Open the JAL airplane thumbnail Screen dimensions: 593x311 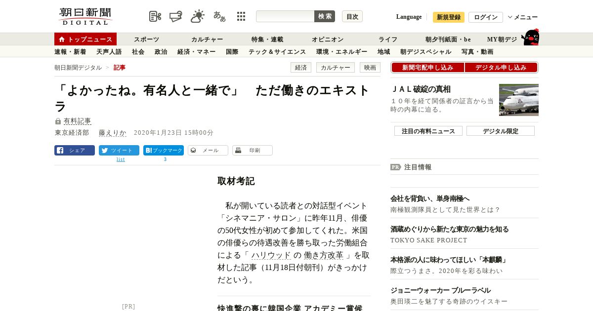pos(519,100)
